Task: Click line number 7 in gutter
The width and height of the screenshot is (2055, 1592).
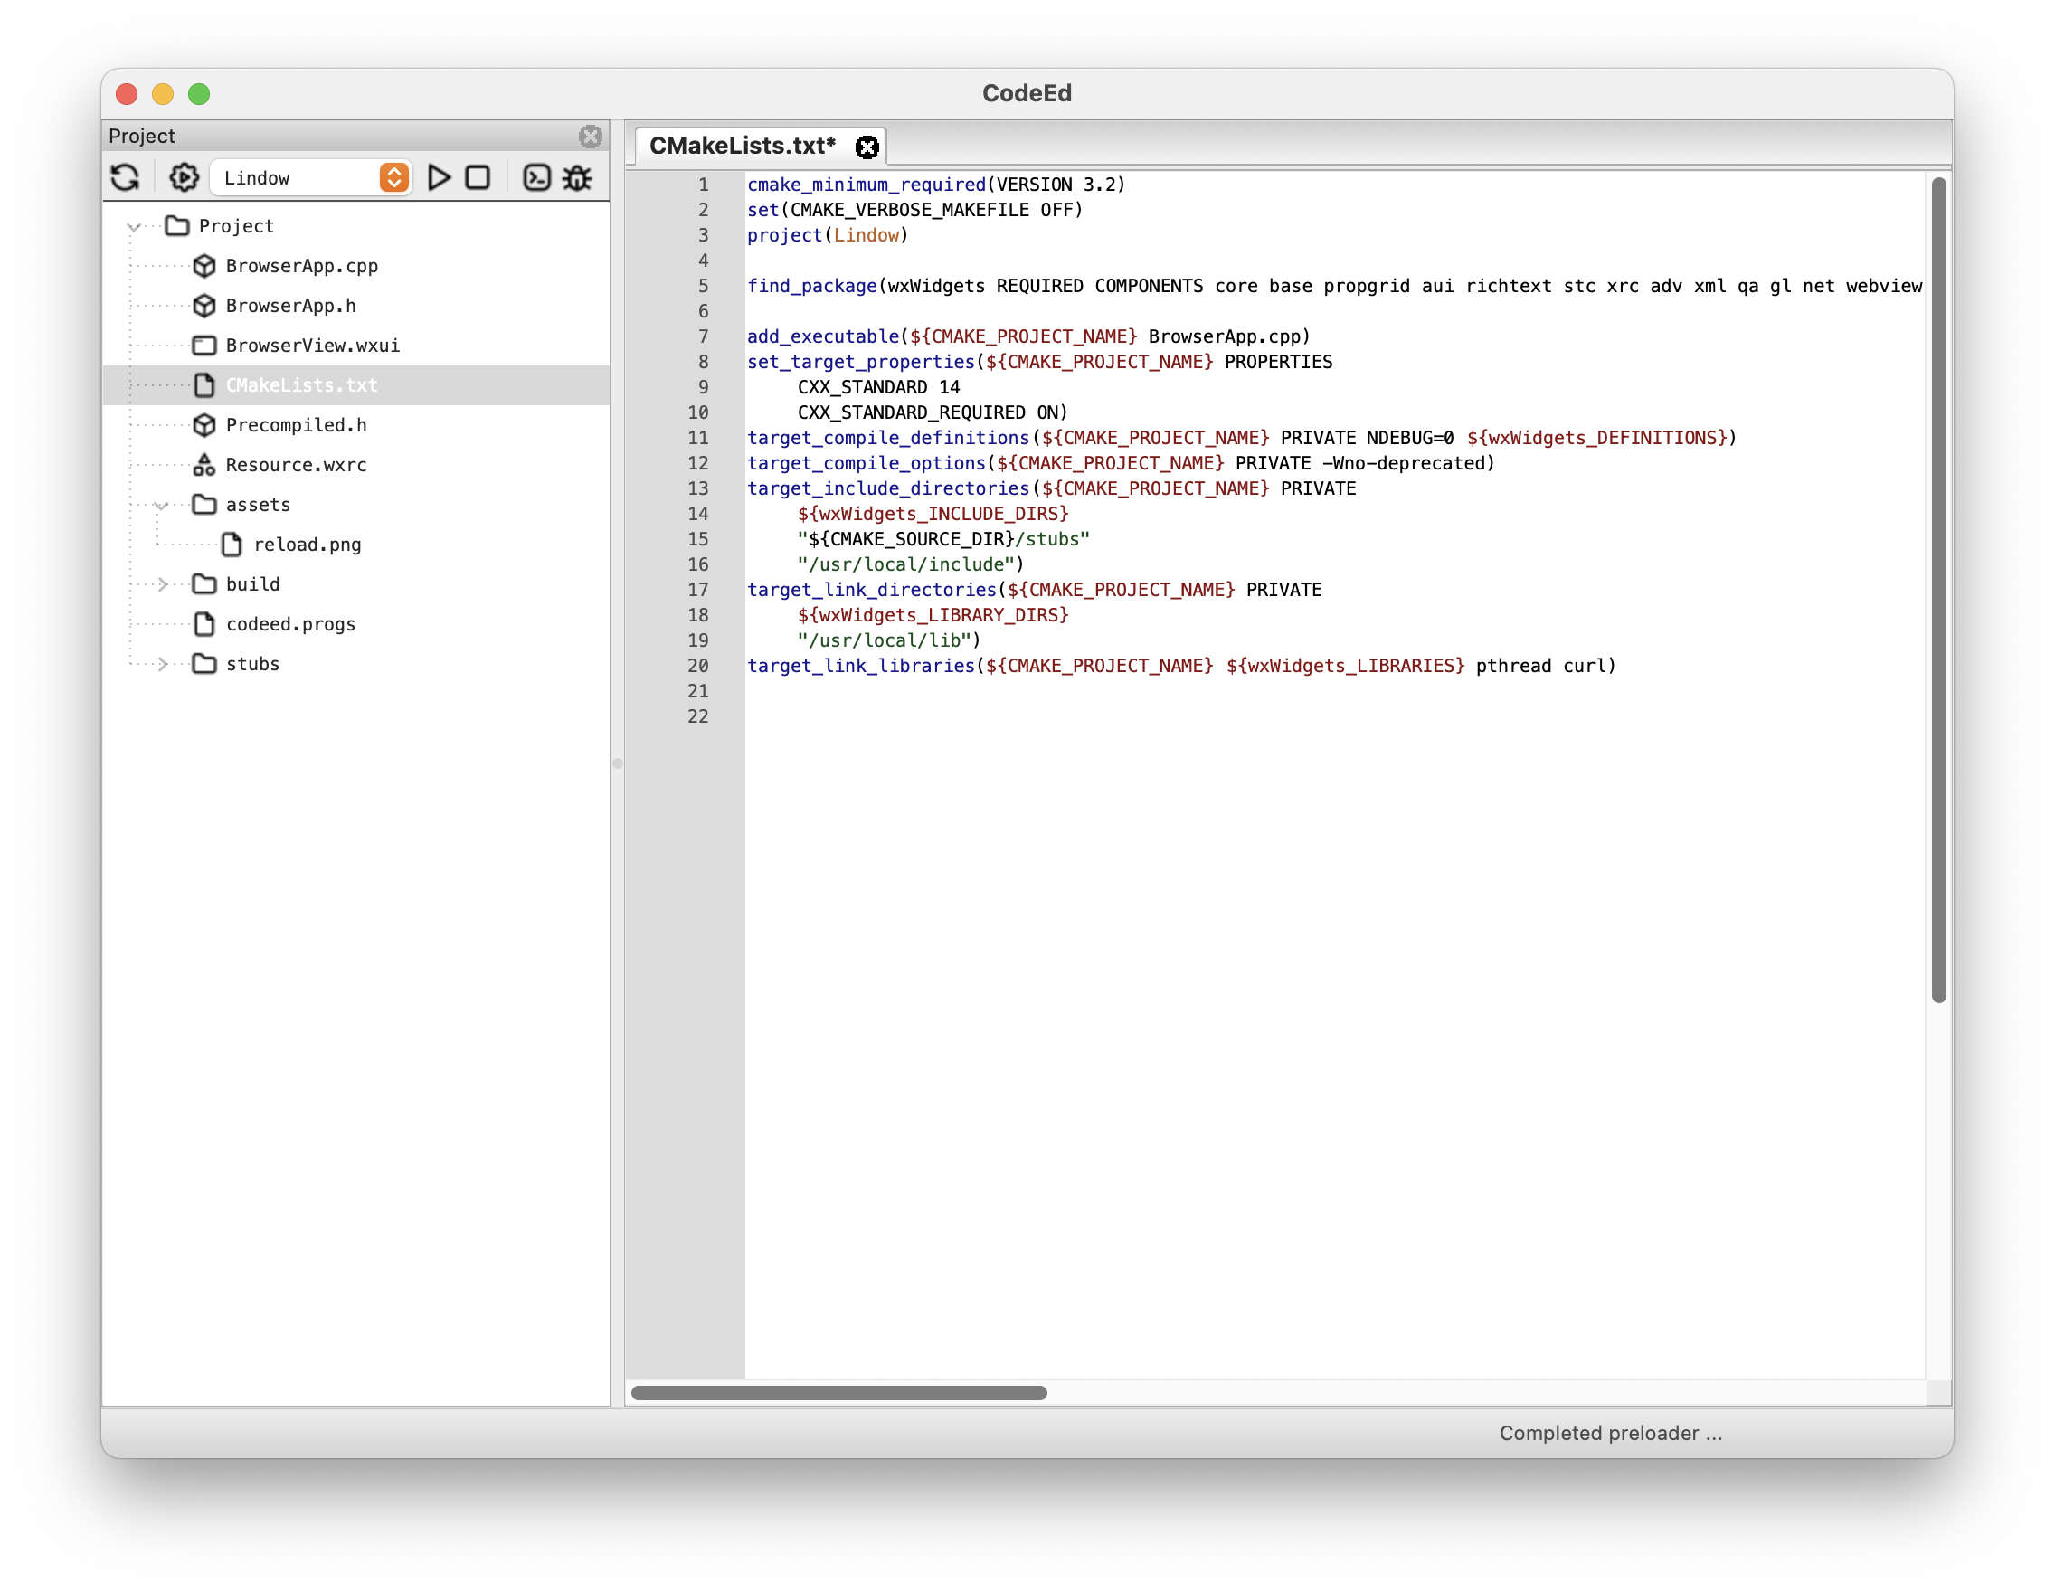Action: [x=703, y=336]
